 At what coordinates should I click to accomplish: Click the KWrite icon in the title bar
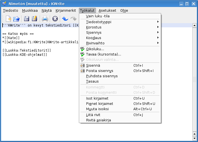(4, 4)
